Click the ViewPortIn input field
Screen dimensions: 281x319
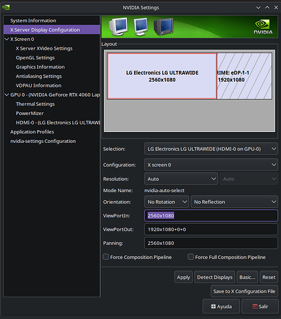(x=211, y=216)
